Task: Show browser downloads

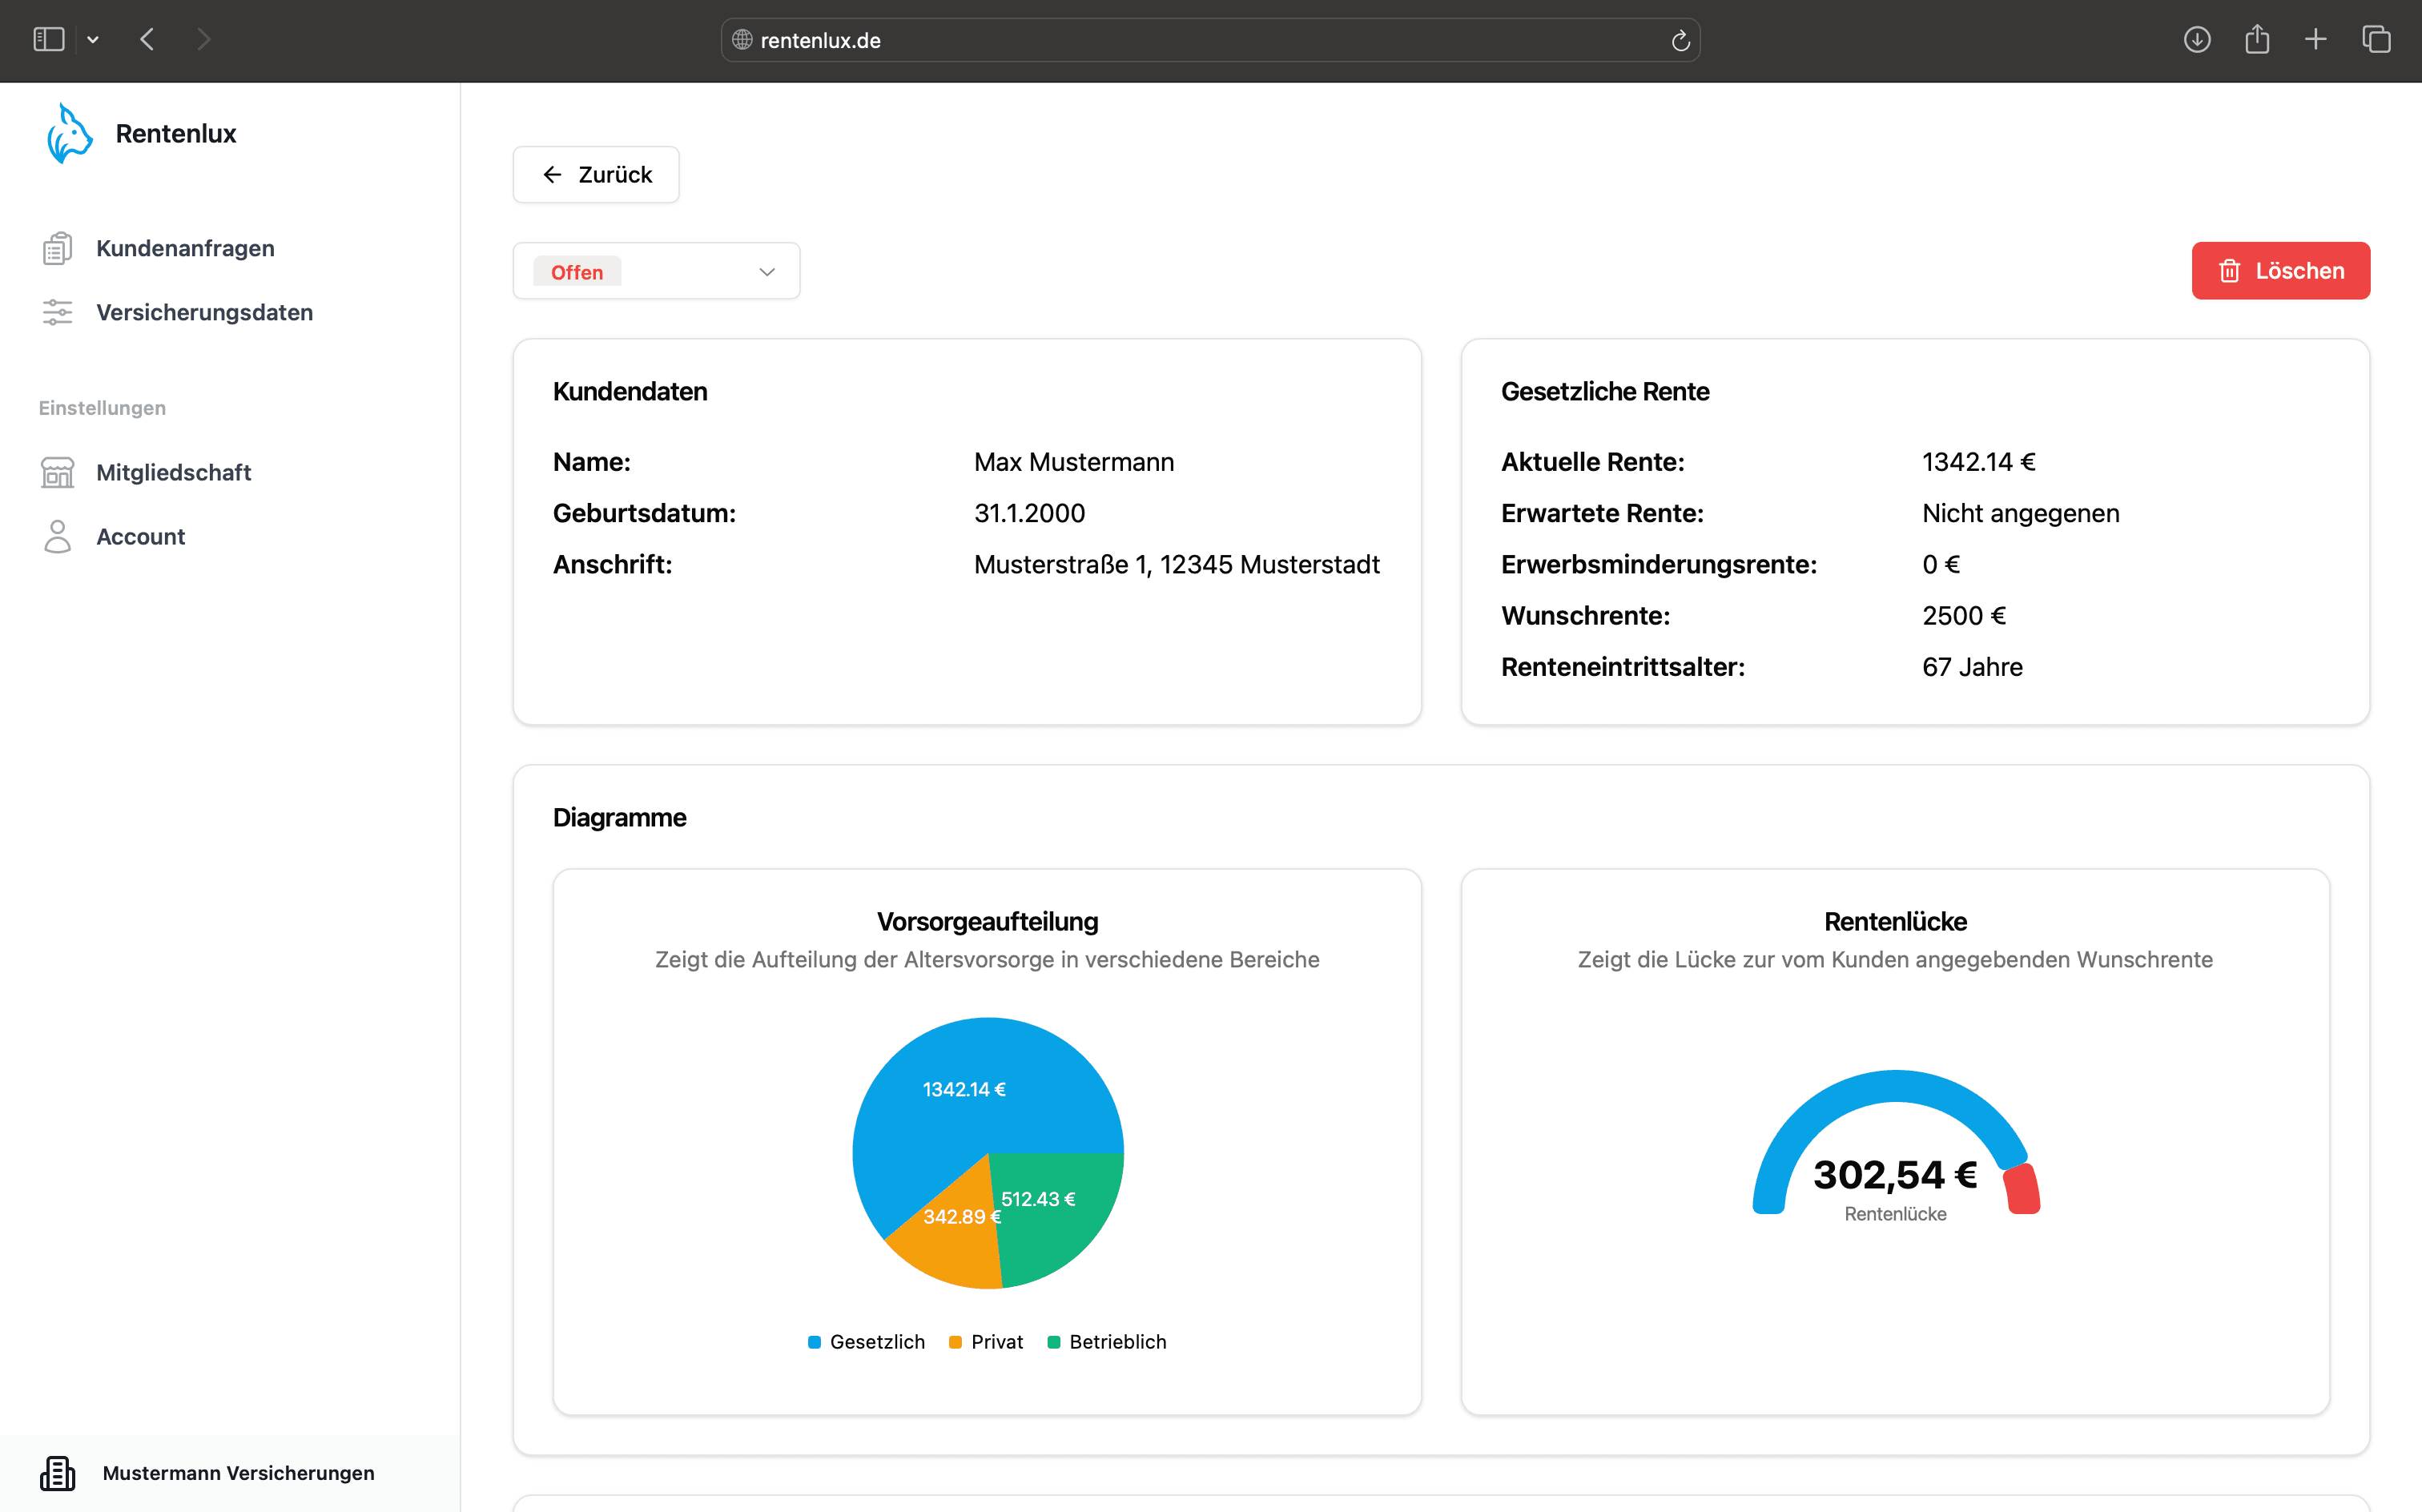Action: pyautogui.click(x=2196, y=39)
